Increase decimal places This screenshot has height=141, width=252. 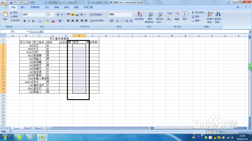point(127,21)
